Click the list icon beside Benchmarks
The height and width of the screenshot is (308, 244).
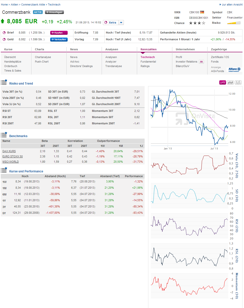(4, 135)
